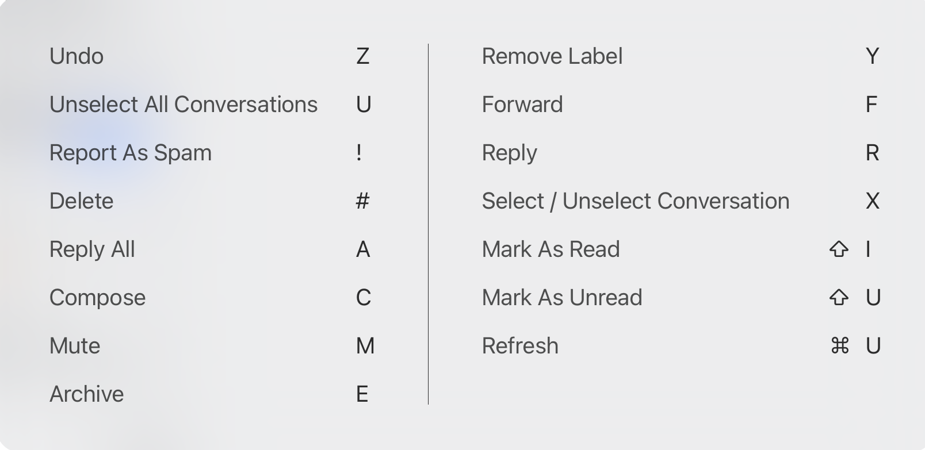Click the shift arrow icon beside Mark As Read

(x=839, y=249)
